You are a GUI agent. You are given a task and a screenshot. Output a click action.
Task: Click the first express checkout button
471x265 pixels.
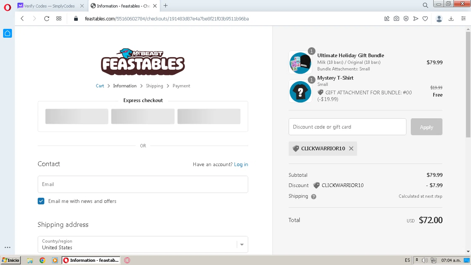coord(77,116)
